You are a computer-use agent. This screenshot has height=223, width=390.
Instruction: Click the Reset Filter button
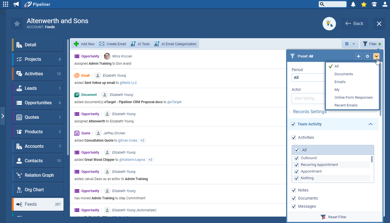(x=334, y=217)
